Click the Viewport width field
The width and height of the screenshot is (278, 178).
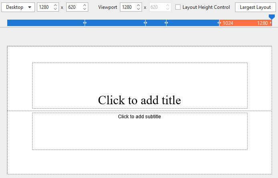(x=127, y=7)
